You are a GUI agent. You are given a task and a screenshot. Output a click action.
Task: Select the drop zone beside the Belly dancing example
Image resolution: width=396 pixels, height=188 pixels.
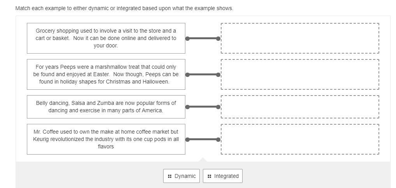[300, 107]
